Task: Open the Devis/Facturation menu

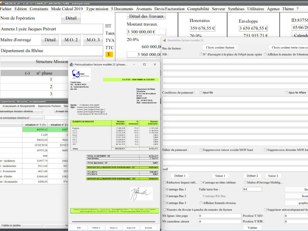Action: pos(169,9)
